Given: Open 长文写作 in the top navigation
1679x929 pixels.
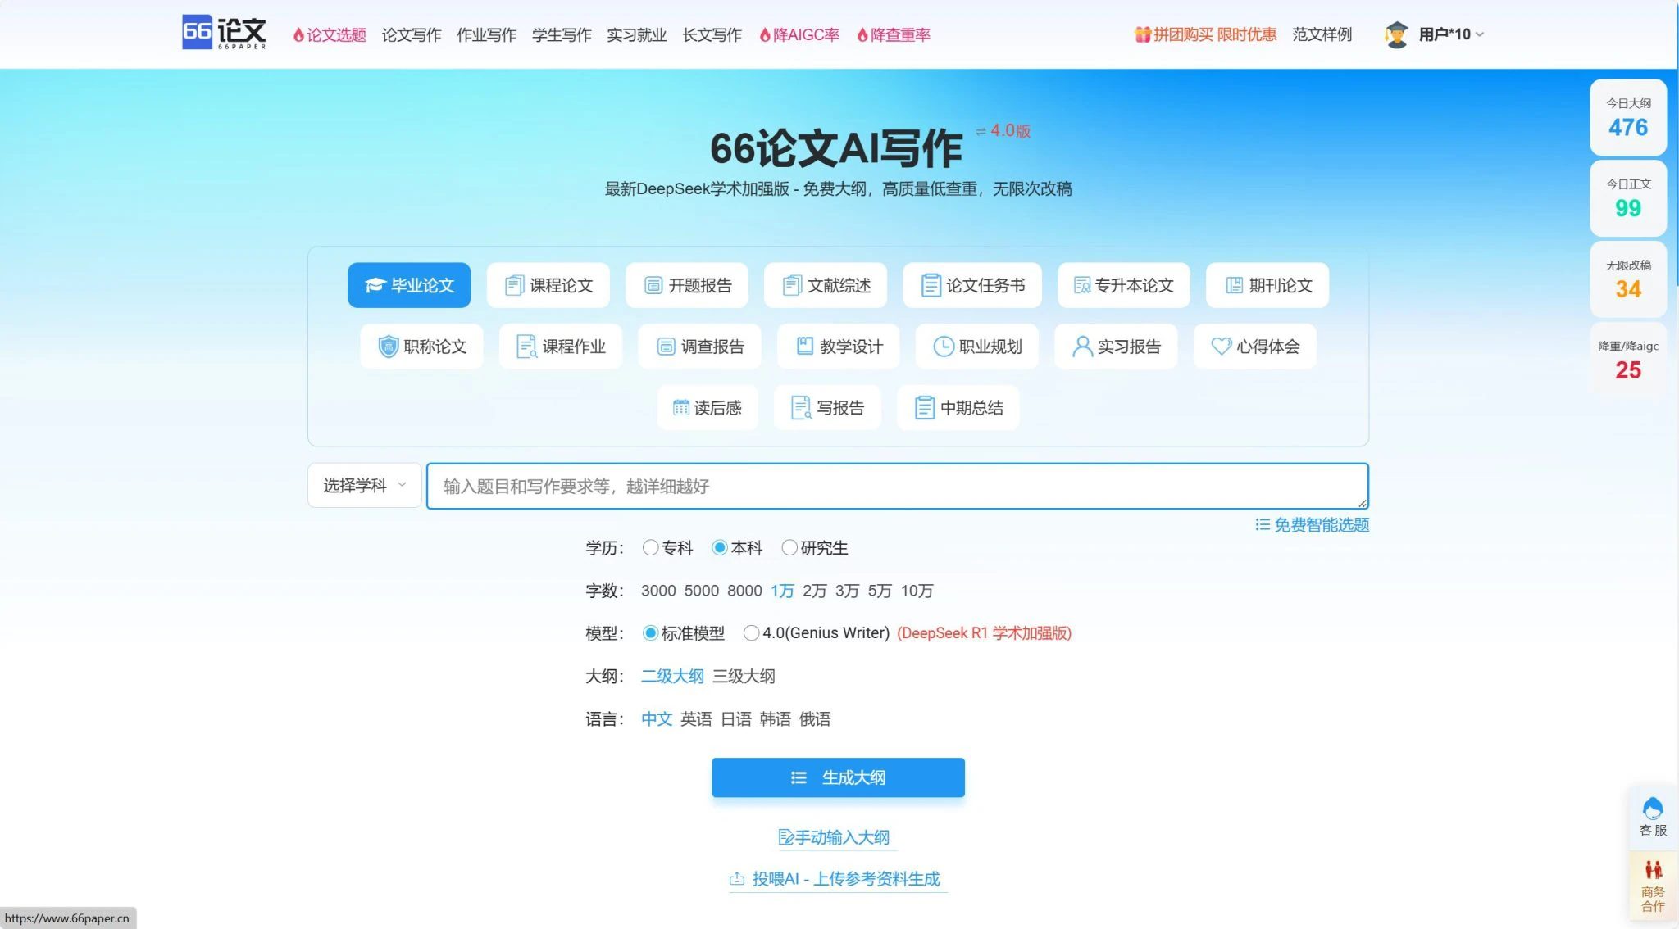Looking at the screenshot, I should tap(712, 35).
